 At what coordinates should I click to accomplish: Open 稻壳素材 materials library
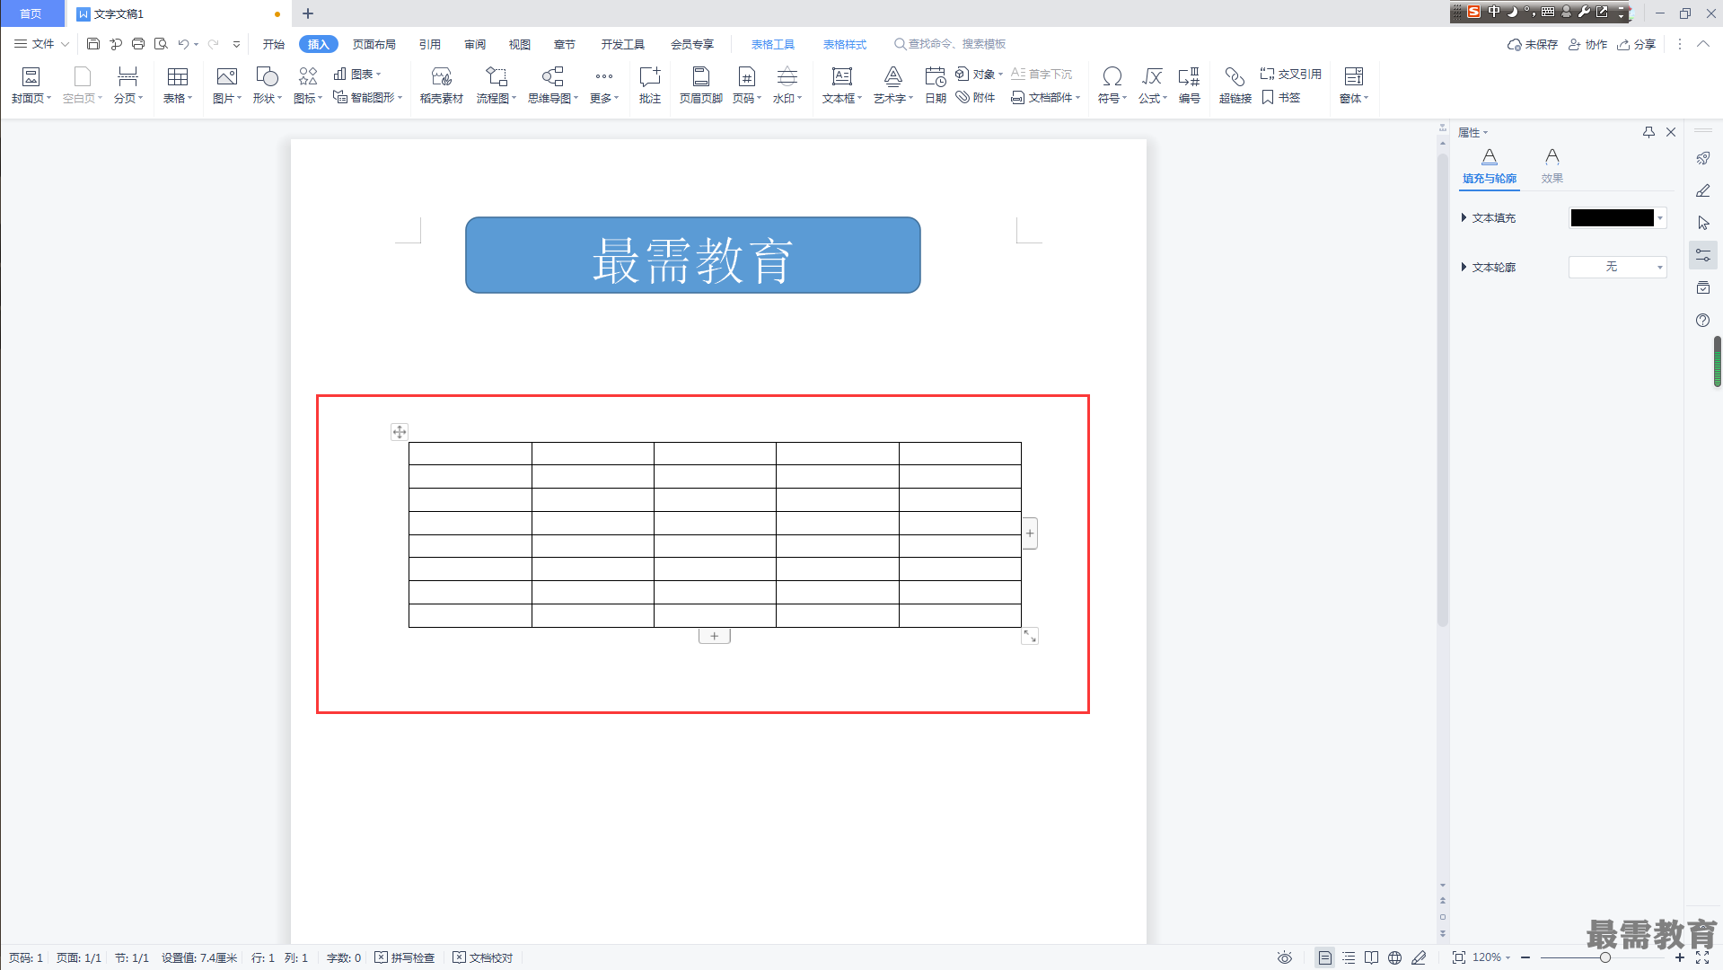point(442,85)
